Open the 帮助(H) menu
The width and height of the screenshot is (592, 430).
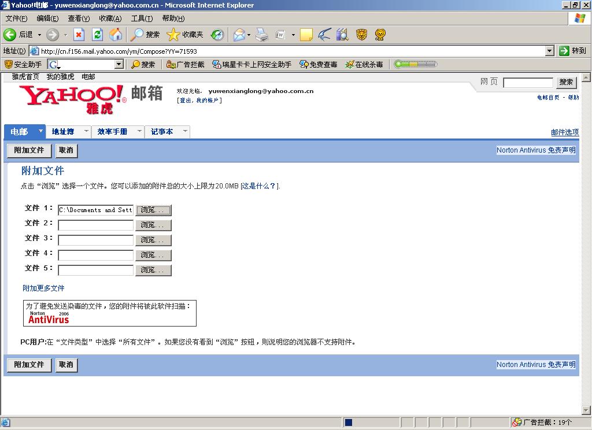[x=173, y=18]
